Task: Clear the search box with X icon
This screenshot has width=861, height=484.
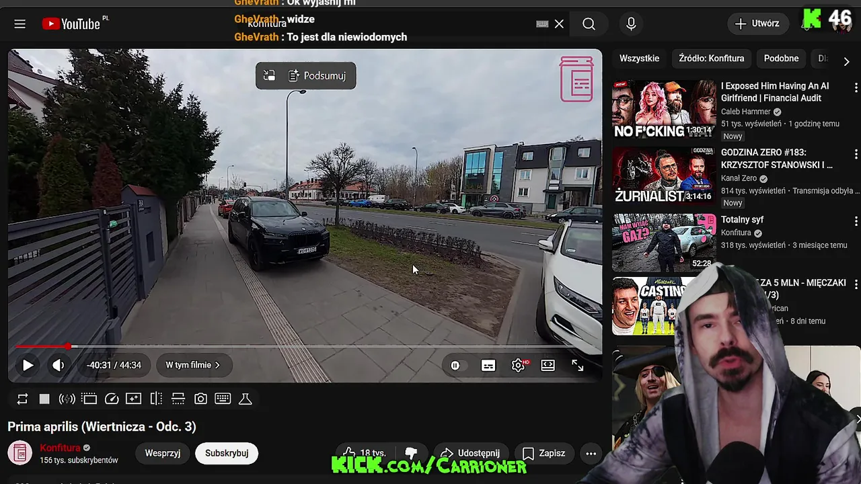Action: click(559, 24)
